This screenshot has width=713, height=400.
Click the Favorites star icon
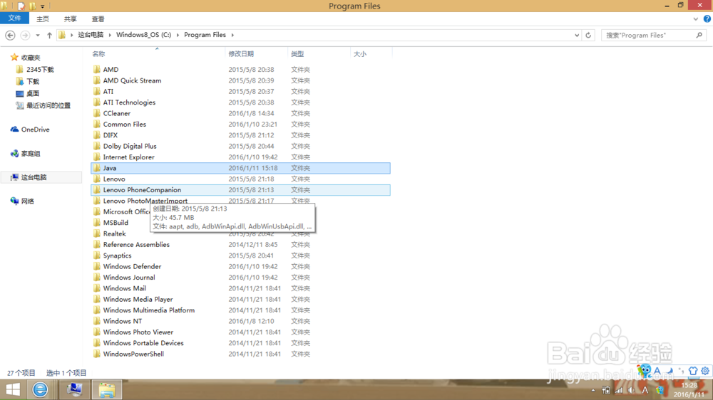point(14,57)
